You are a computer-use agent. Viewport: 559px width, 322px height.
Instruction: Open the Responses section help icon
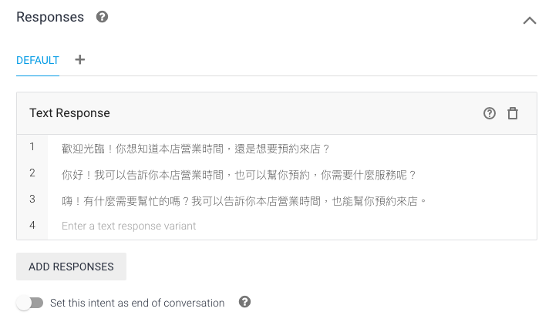[x=102, y=17]
